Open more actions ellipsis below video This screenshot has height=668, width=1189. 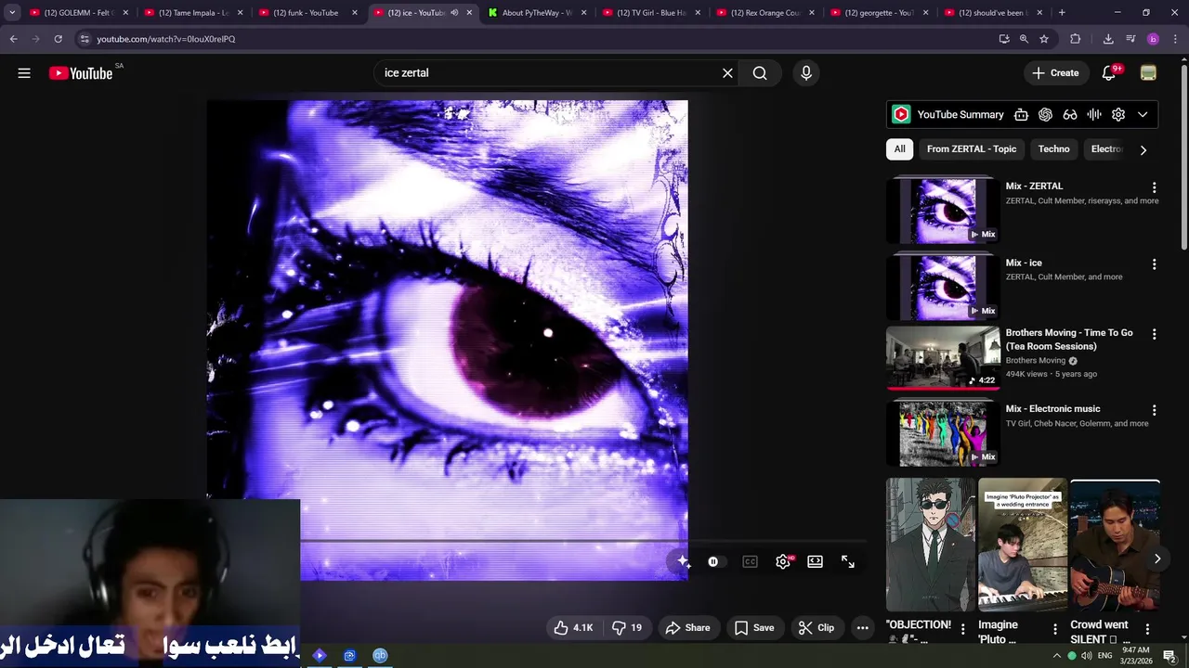coord(862,628)
